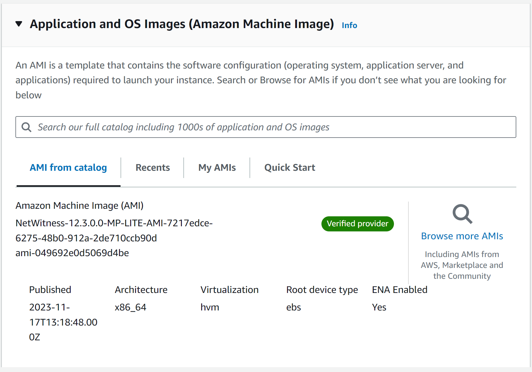Click the NetWitness AMI name text

tap(114, 231)
